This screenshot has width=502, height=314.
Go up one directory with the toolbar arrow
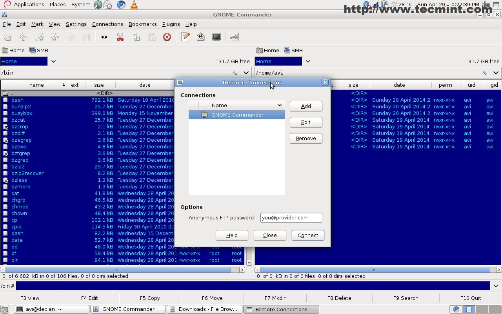[24, 37]
